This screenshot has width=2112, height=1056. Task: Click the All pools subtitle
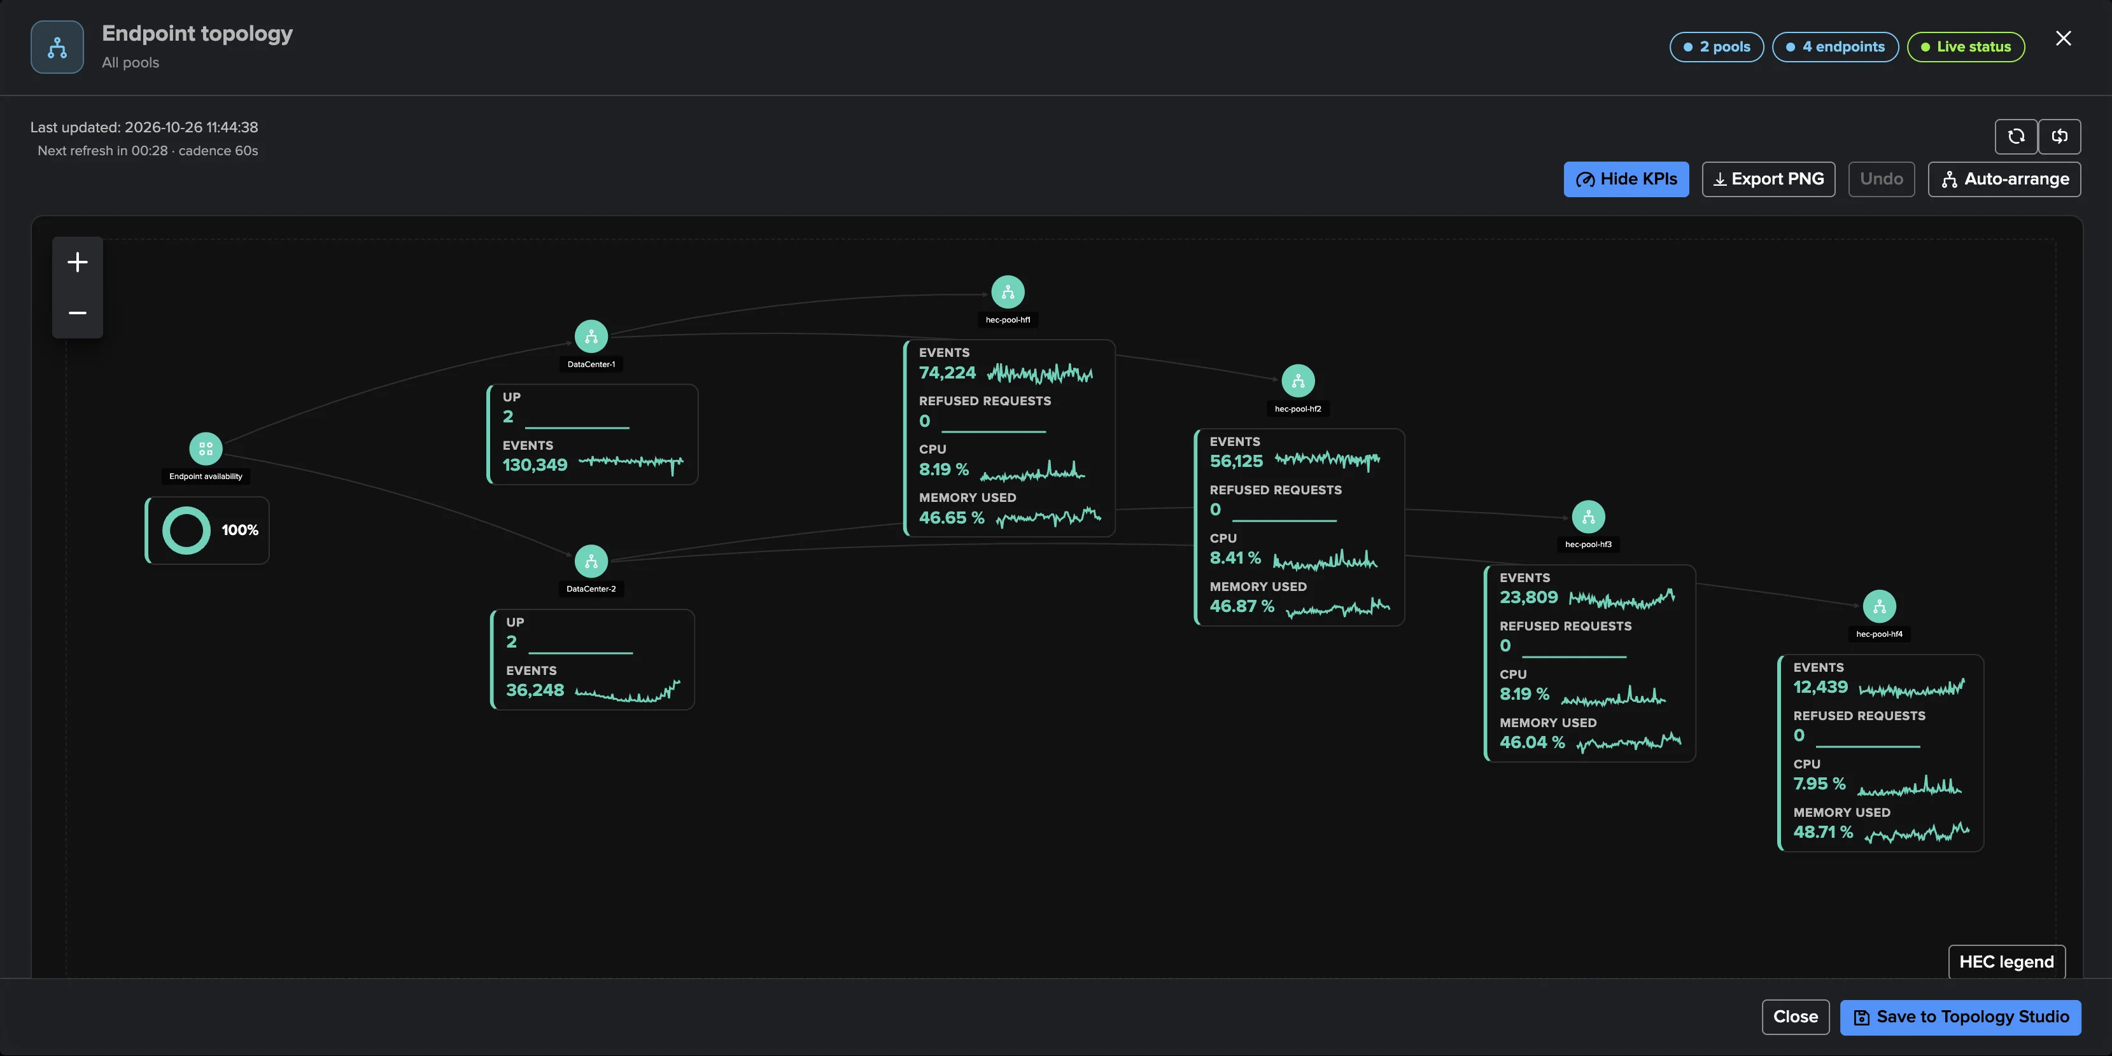[x=130, y=62]
